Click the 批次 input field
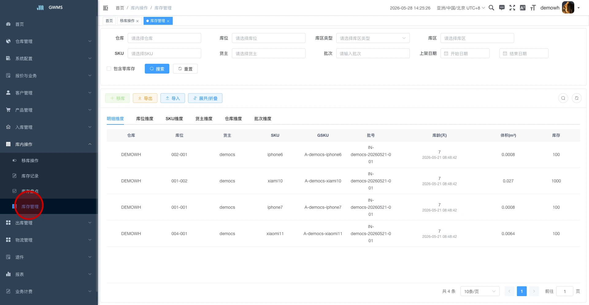This screenshot has height=305, width=589. [373, 54]
